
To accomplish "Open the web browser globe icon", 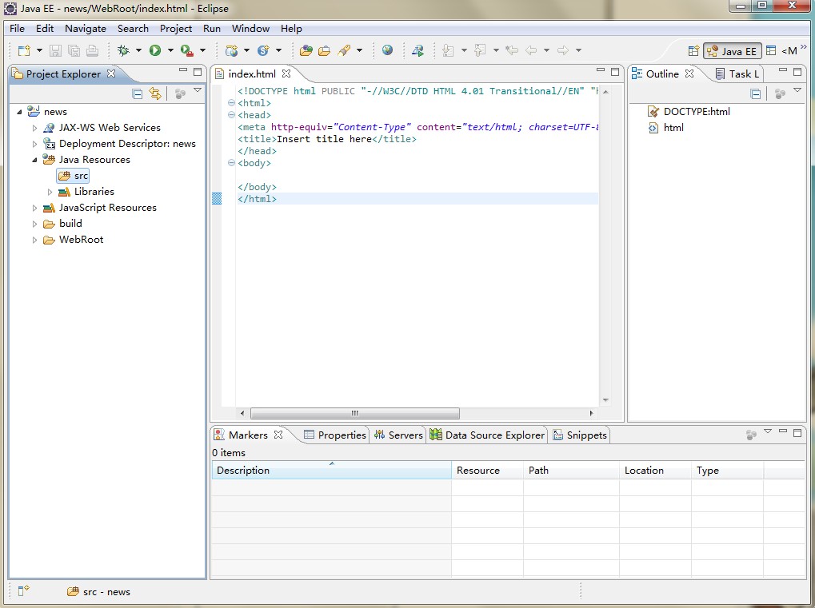I will 388,50.
